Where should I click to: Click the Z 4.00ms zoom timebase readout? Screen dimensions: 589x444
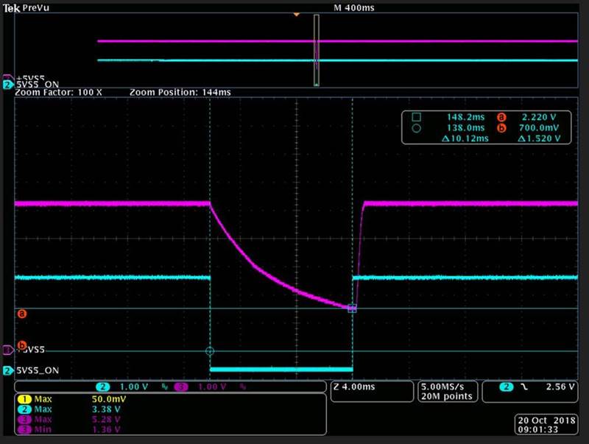(354, 387)
